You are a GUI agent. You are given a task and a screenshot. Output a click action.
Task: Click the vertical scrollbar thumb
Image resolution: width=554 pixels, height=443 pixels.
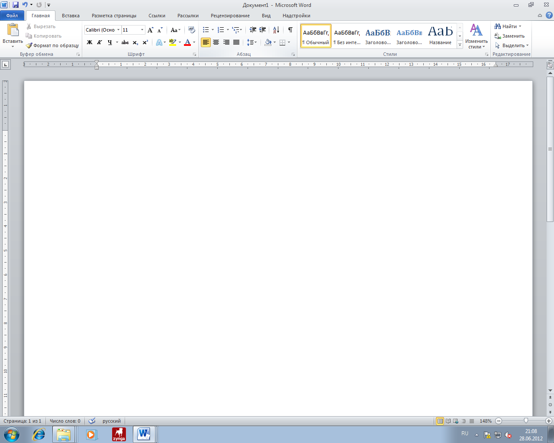[x=550, y=149]
